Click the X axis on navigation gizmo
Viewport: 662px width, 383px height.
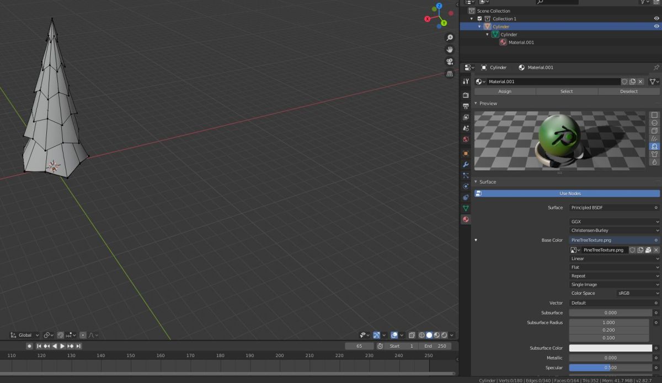coord(428,19)
